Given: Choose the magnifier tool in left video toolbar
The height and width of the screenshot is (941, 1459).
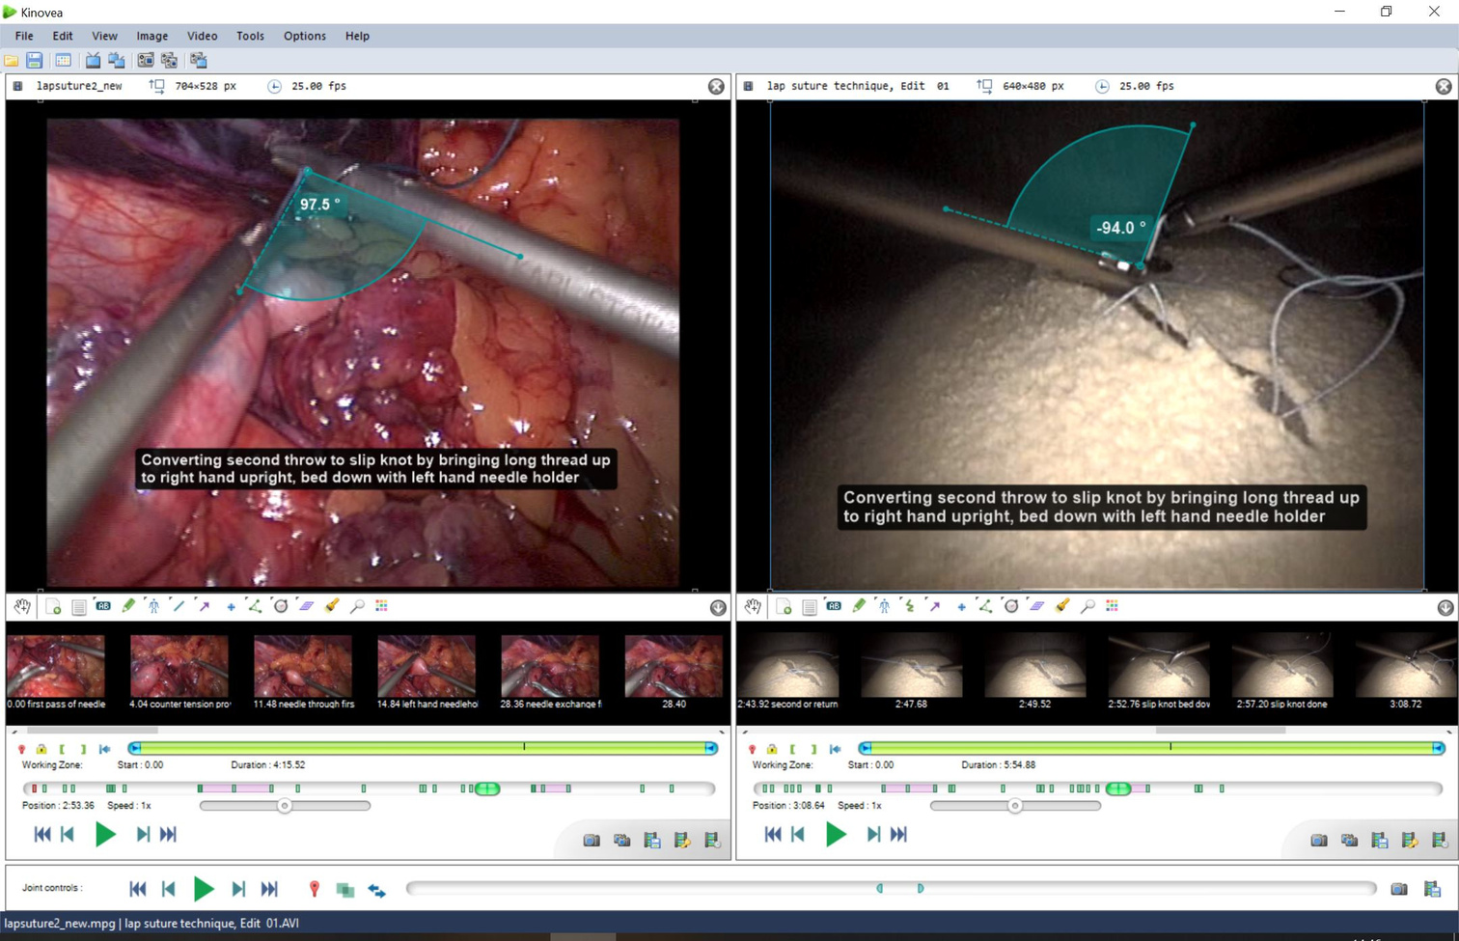Looking at the screenshot, I should coord(357,606).
